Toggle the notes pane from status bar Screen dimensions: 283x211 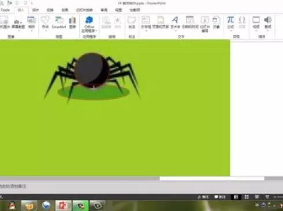coord(203,197)
